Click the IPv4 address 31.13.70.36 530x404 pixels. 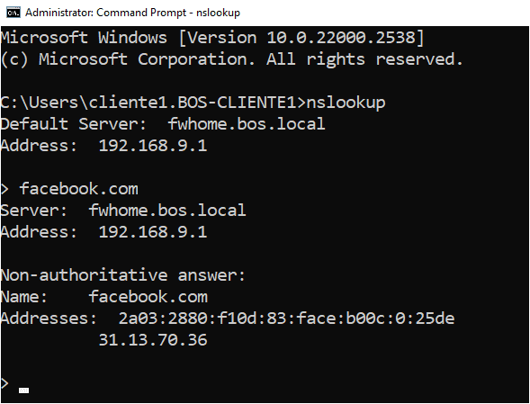tap(153, 340)
